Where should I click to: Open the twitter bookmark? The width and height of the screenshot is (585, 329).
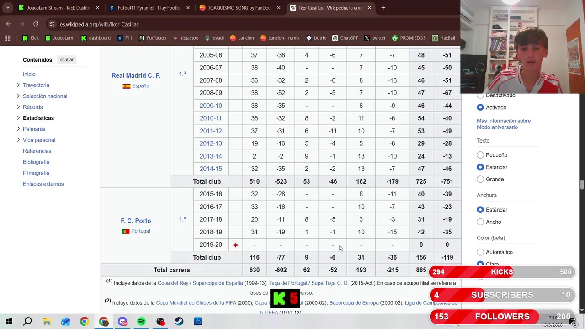(375, 38)
